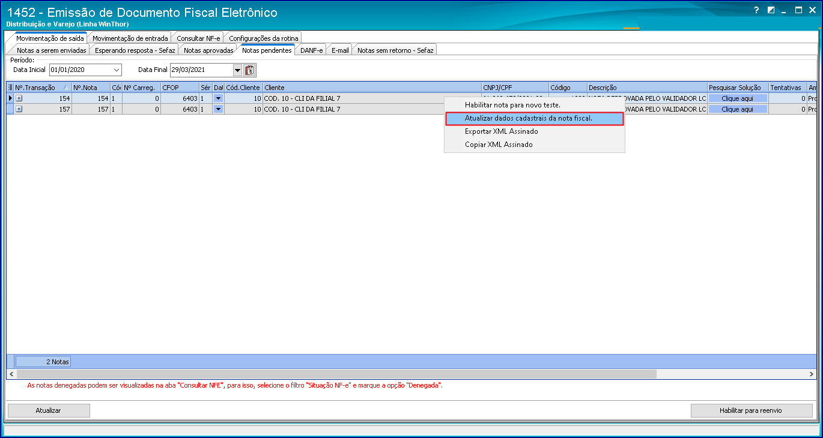823x438 pixels.
Task: Click the horizontal scrollbar thumb
Action: (336, 374)
